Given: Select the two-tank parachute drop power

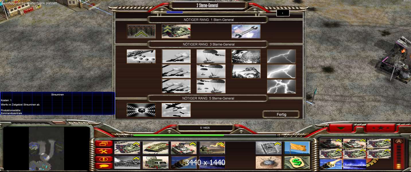Looking at the screenshot, I should [x=211, y=71].
